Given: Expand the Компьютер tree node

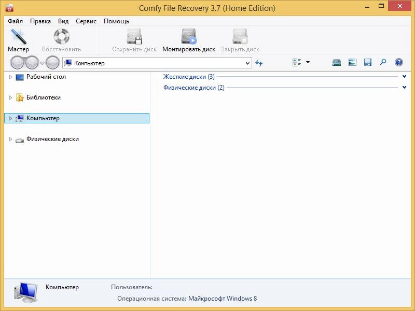Looking at the screenshot, I should tap(10, 119).
